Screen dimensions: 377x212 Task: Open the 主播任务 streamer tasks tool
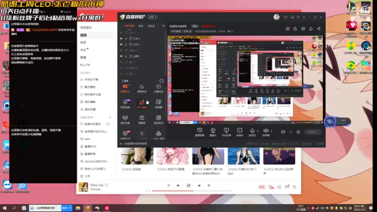tap(158, 88)
